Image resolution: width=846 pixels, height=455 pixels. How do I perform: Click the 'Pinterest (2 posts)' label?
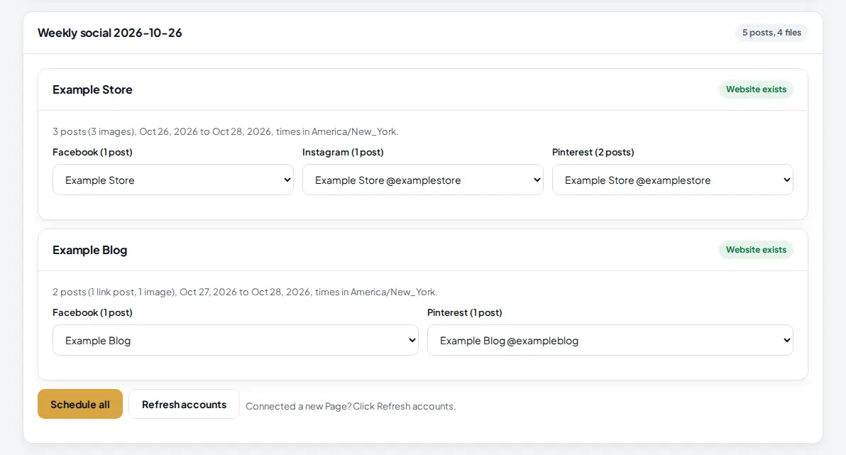click(593, 152)
